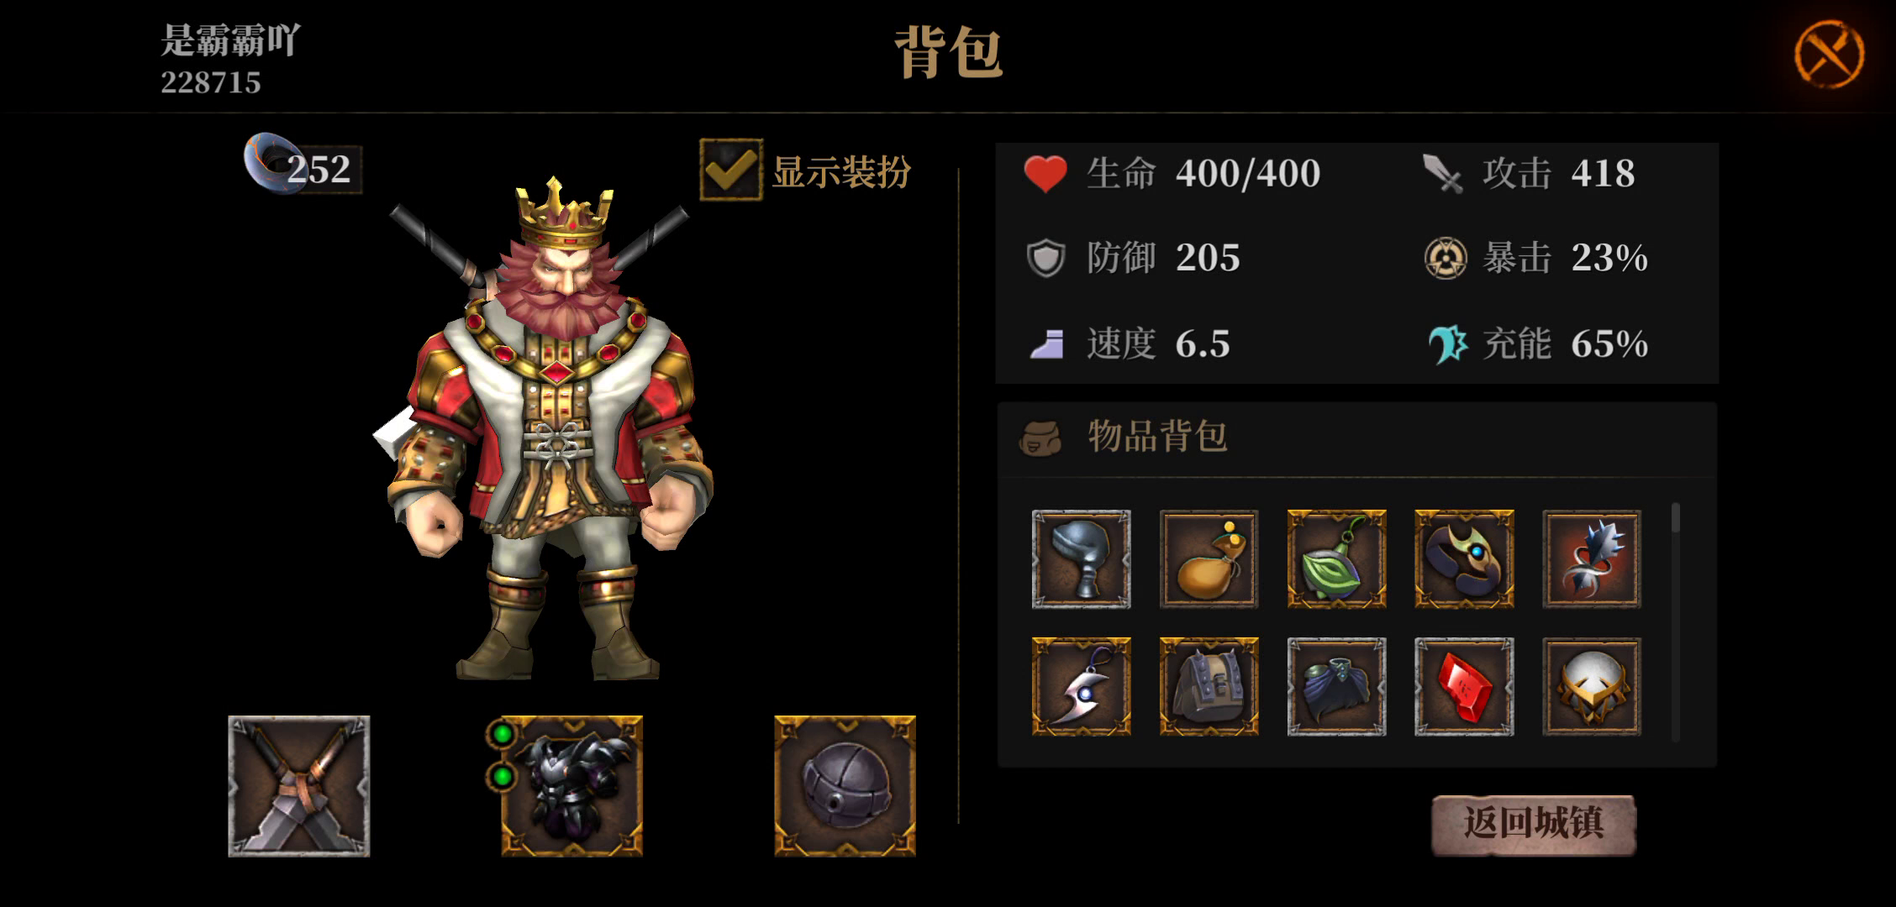Select the dark blue cloak item
This screenshot has height=907, width=1896.
click(x=1336, y=686)
